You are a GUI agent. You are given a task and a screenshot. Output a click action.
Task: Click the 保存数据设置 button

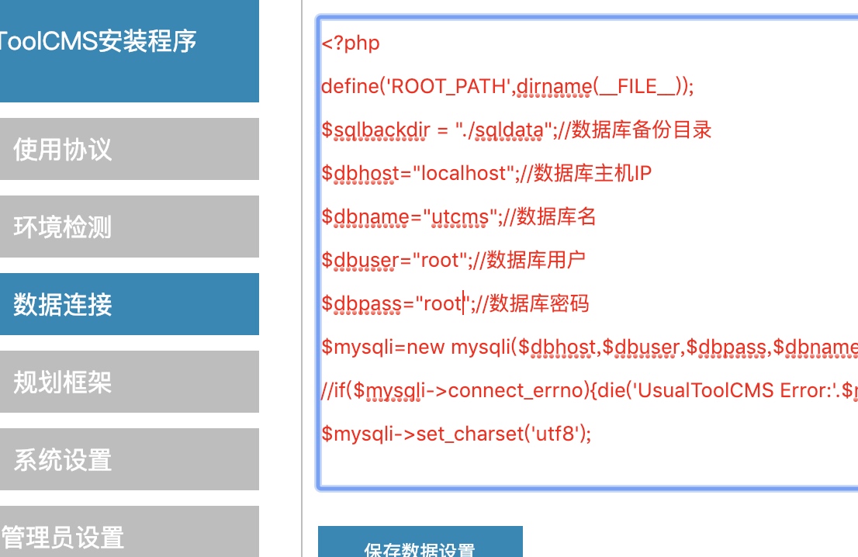tap(420, 546)
